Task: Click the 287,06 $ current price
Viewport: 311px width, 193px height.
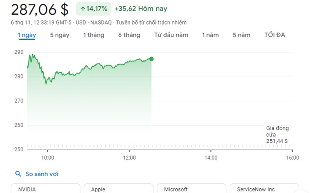Action: click(40, 9)
